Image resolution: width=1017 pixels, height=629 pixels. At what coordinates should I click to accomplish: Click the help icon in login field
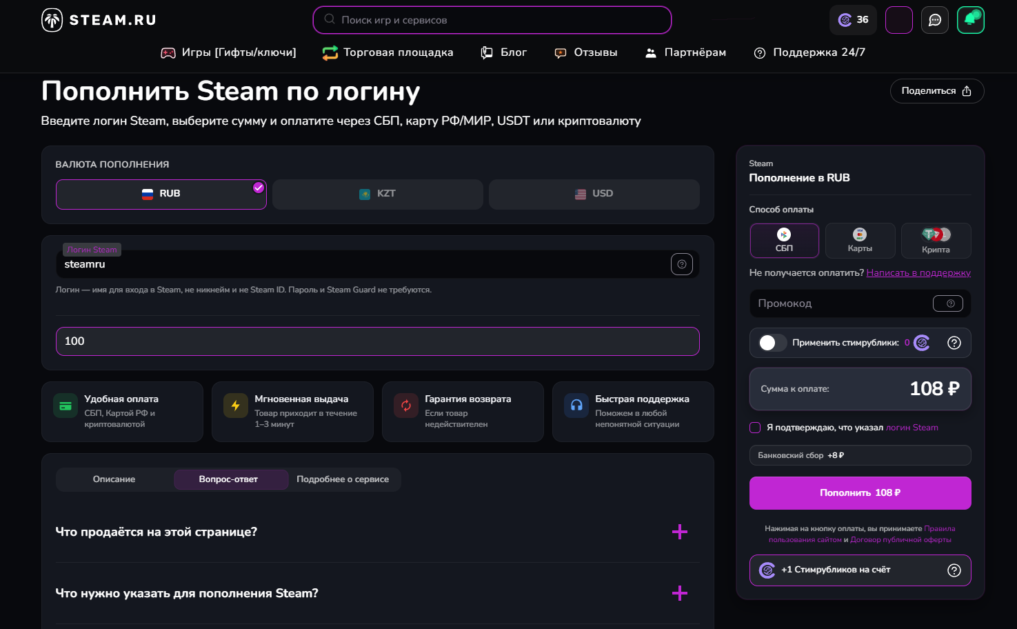682,264
